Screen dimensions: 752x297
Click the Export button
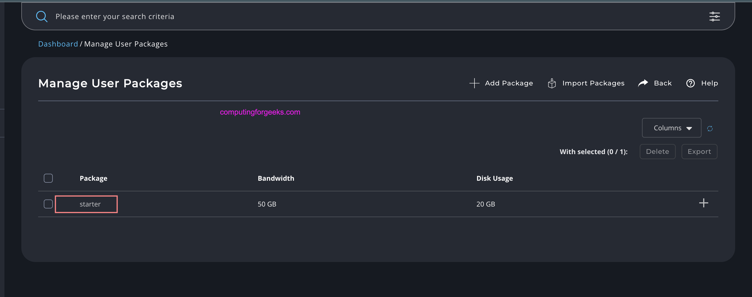(x=699, y=152)
